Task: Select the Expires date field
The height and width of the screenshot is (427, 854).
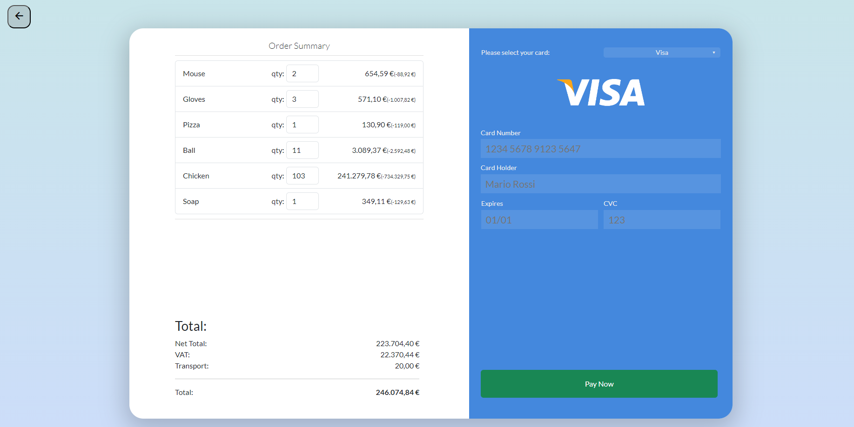Action: [x=539, y=220]
